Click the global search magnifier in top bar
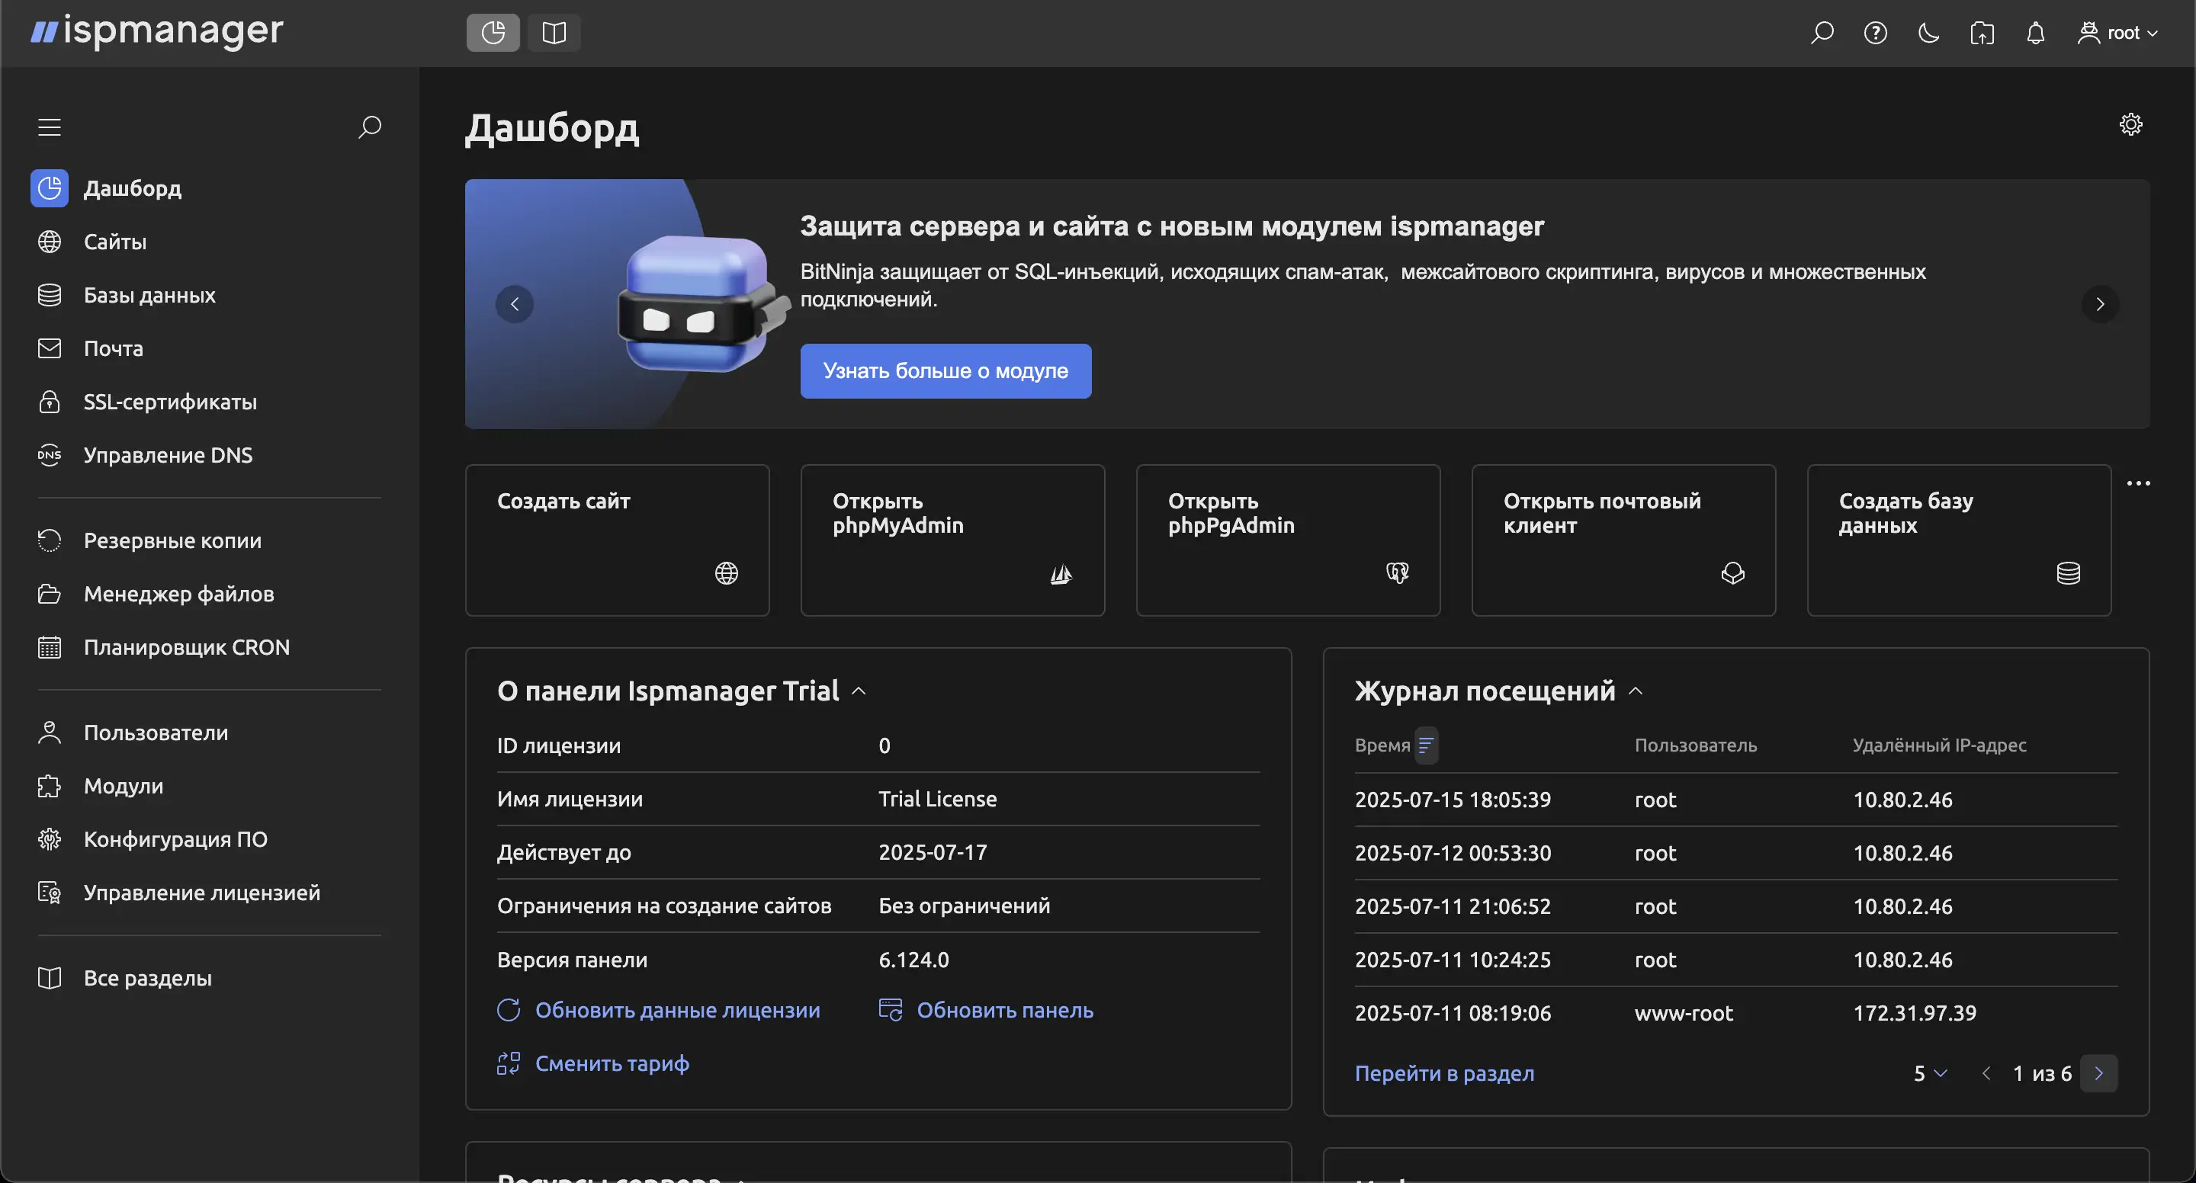The image size is (2196, 1183). [1822, 34]
